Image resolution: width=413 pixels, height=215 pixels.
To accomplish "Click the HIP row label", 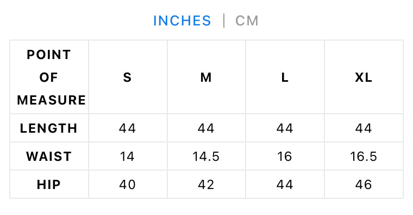I will pyautogui.click(x=49, y=184).
